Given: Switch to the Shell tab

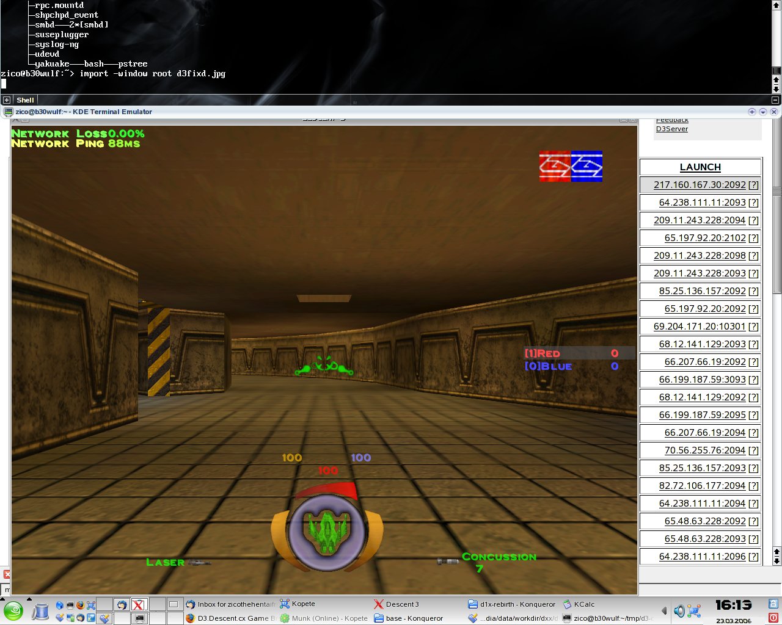Looking at the screenshot, I should coord(25,100).
